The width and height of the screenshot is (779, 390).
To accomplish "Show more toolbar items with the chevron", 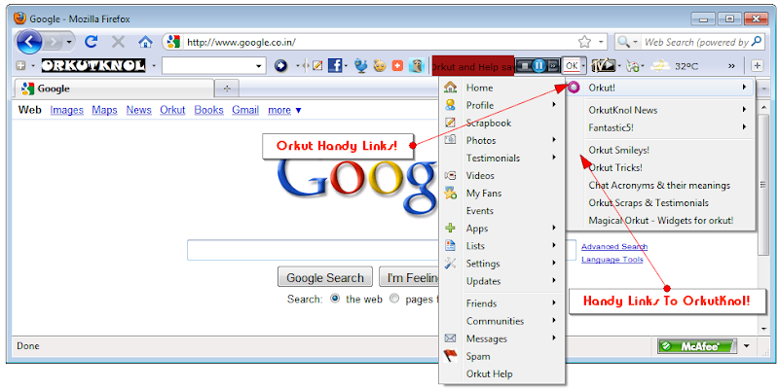I will (x=731, y=65).
